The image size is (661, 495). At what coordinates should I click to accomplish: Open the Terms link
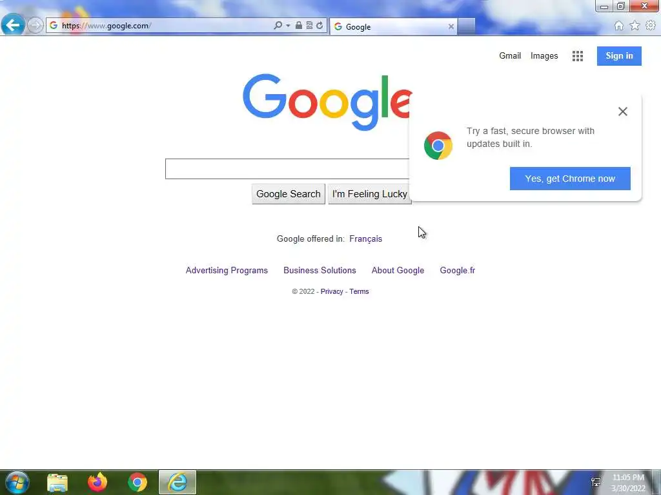359,291
